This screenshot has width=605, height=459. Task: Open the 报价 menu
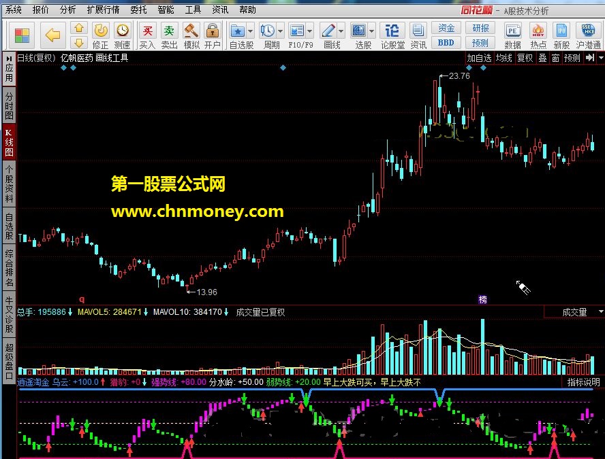tap(40, 10)
